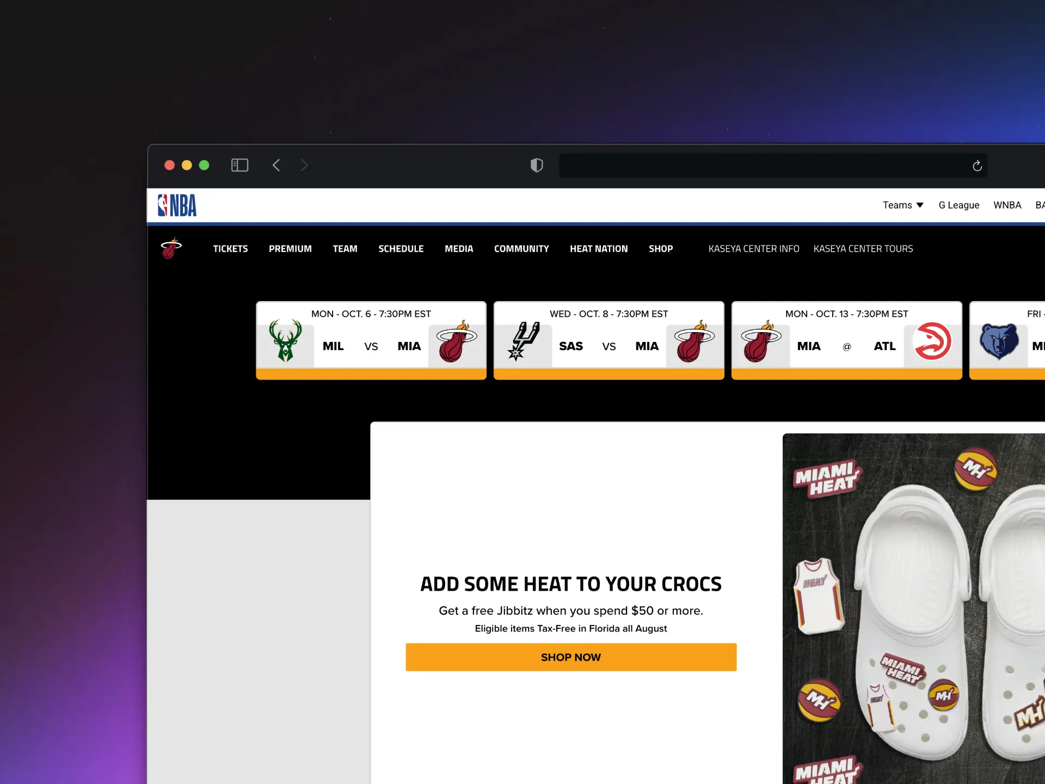1045x784 pixels.
Task: Open the Crocs Jibbitz promo image
Action: click(914, 609)
